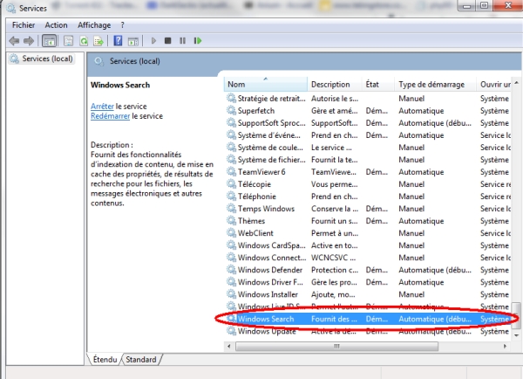The image size is (523, 379).
Task: Select the Windows Defender service row
Action: pos(368,270)
